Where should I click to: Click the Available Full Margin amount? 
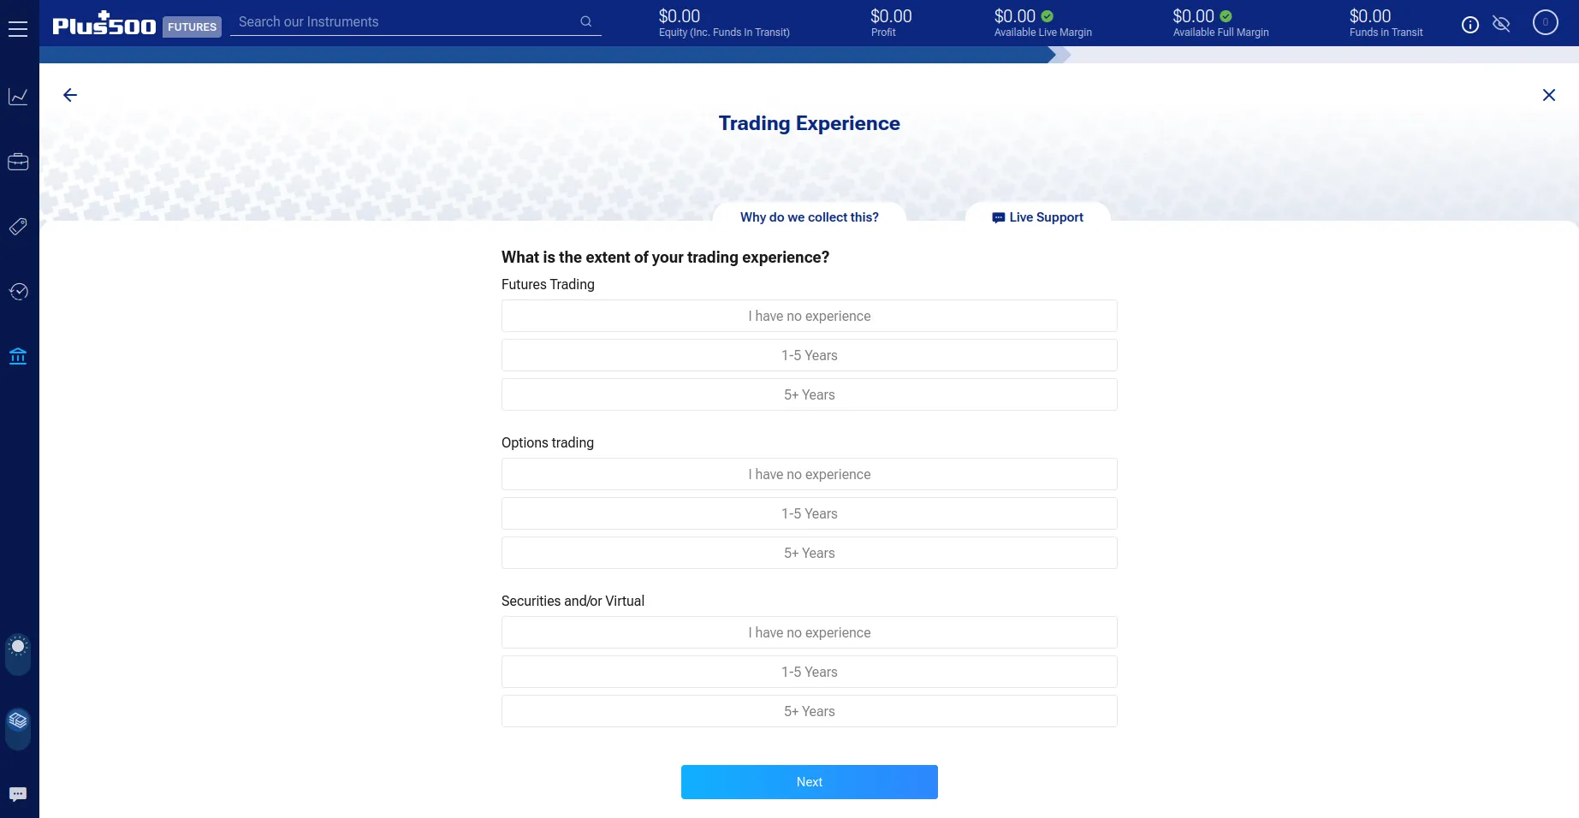pos(1193,16)
